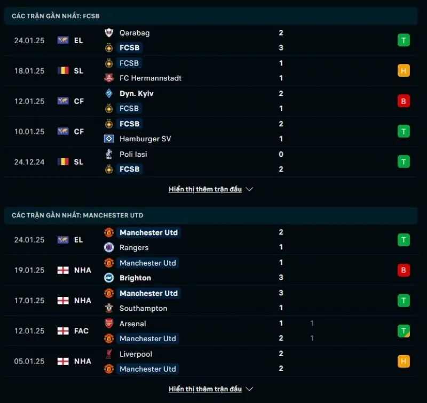
Task: Click the Brighton team logo
Action: coord(109,278)
